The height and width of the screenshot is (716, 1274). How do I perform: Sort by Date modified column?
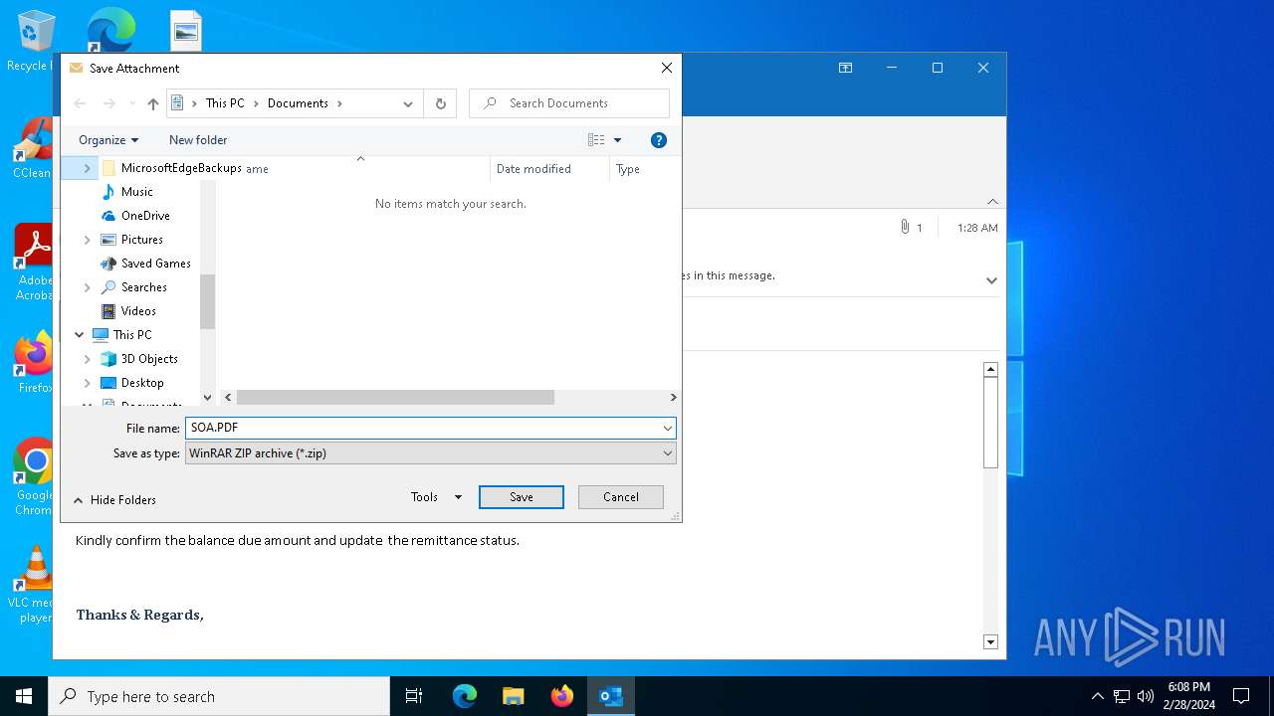(549, 169)
